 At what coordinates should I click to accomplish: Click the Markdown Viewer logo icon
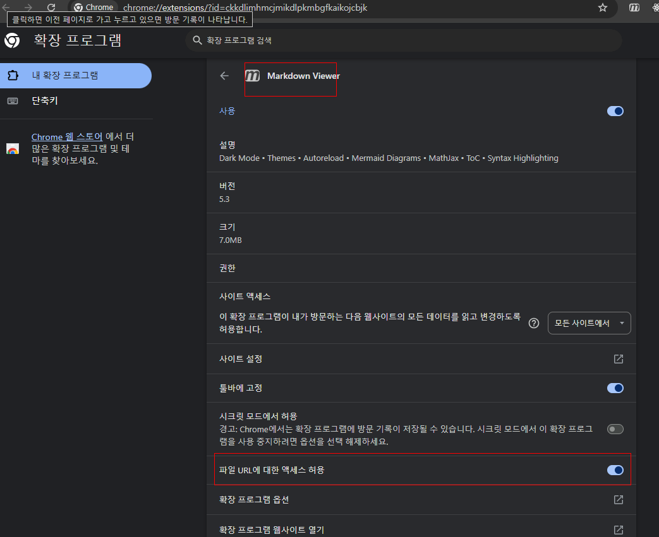click(x=252, y=76)
